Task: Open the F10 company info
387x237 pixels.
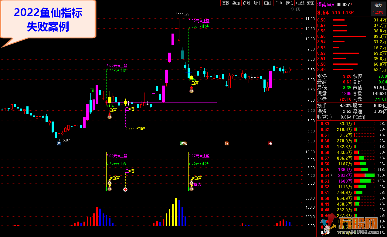Action: point(278,3)
